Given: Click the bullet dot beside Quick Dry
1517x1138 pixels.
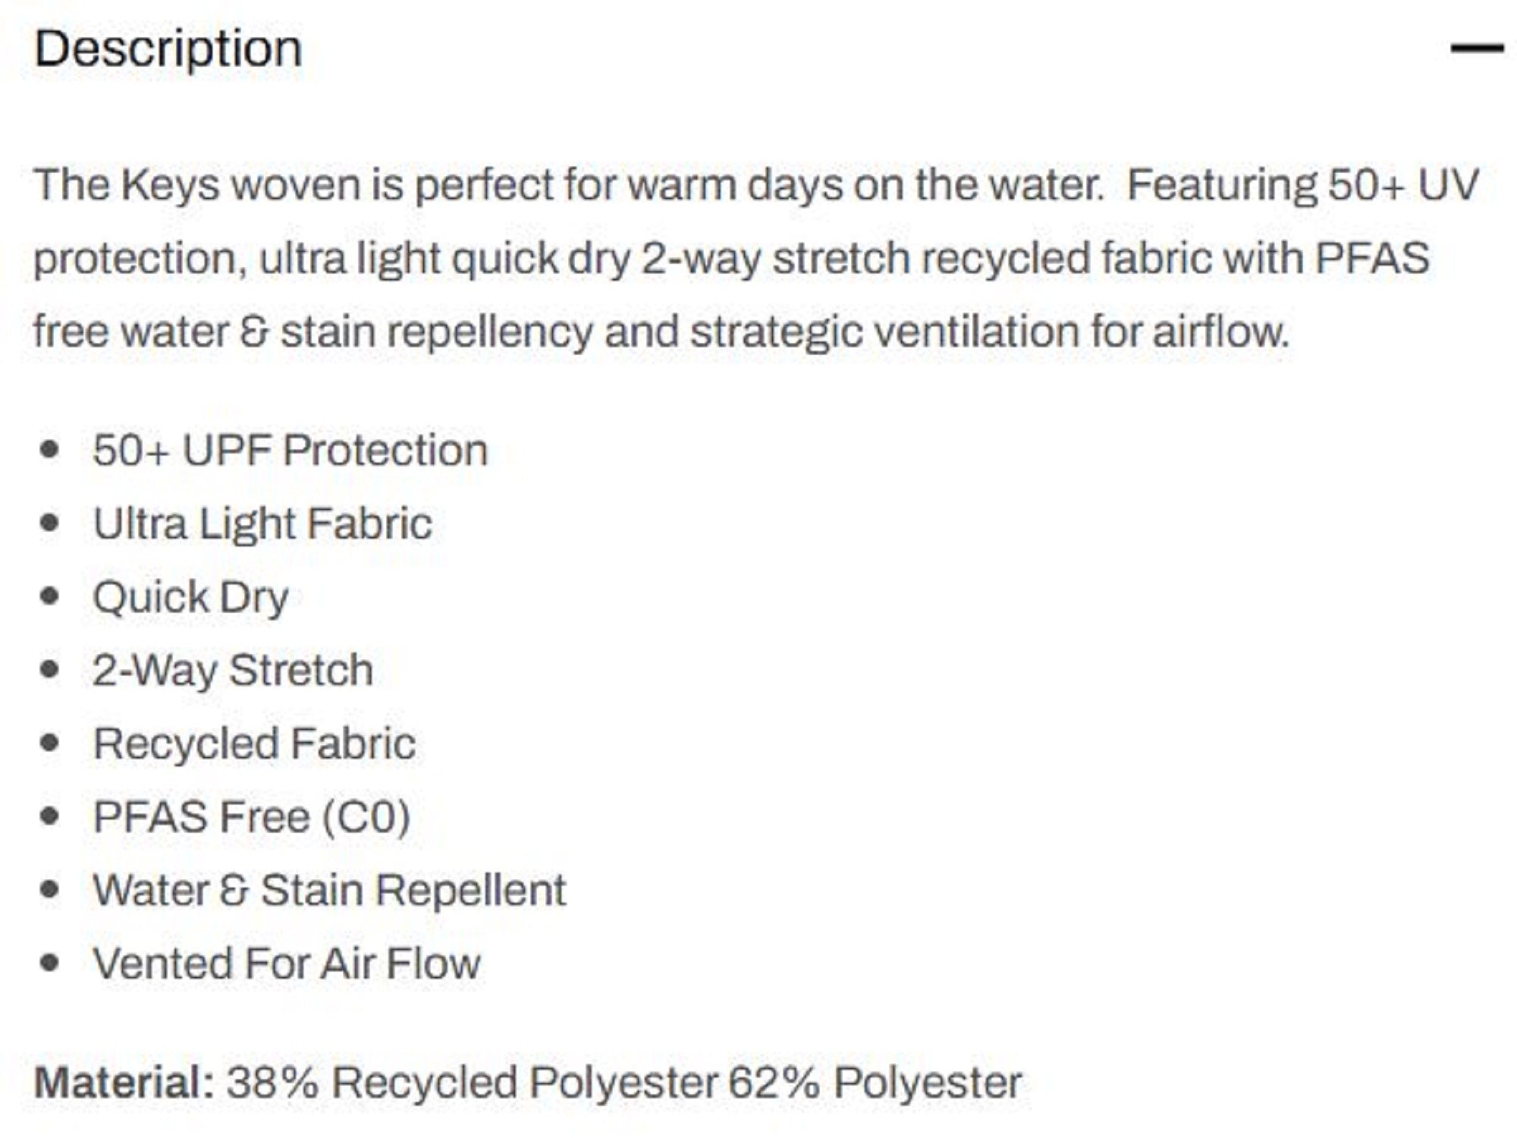Looking at the screenshot, I should [50, 596].
